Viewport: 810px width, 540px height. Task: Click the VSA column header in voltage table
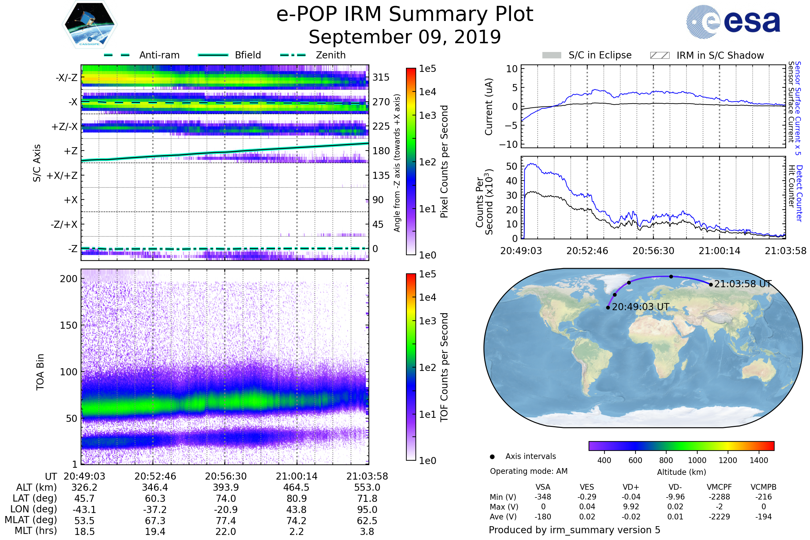pos(543,487)
